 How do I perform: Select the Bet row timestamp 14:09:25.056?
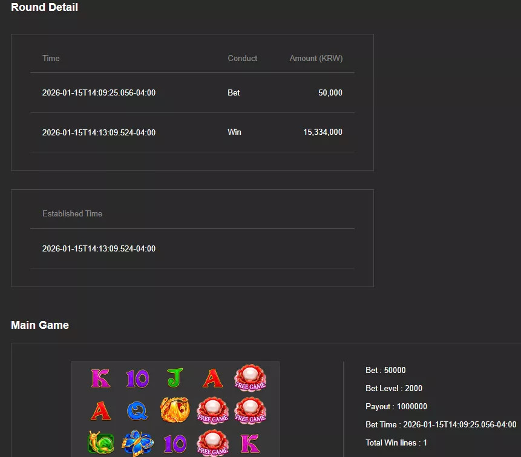point(99,92)
